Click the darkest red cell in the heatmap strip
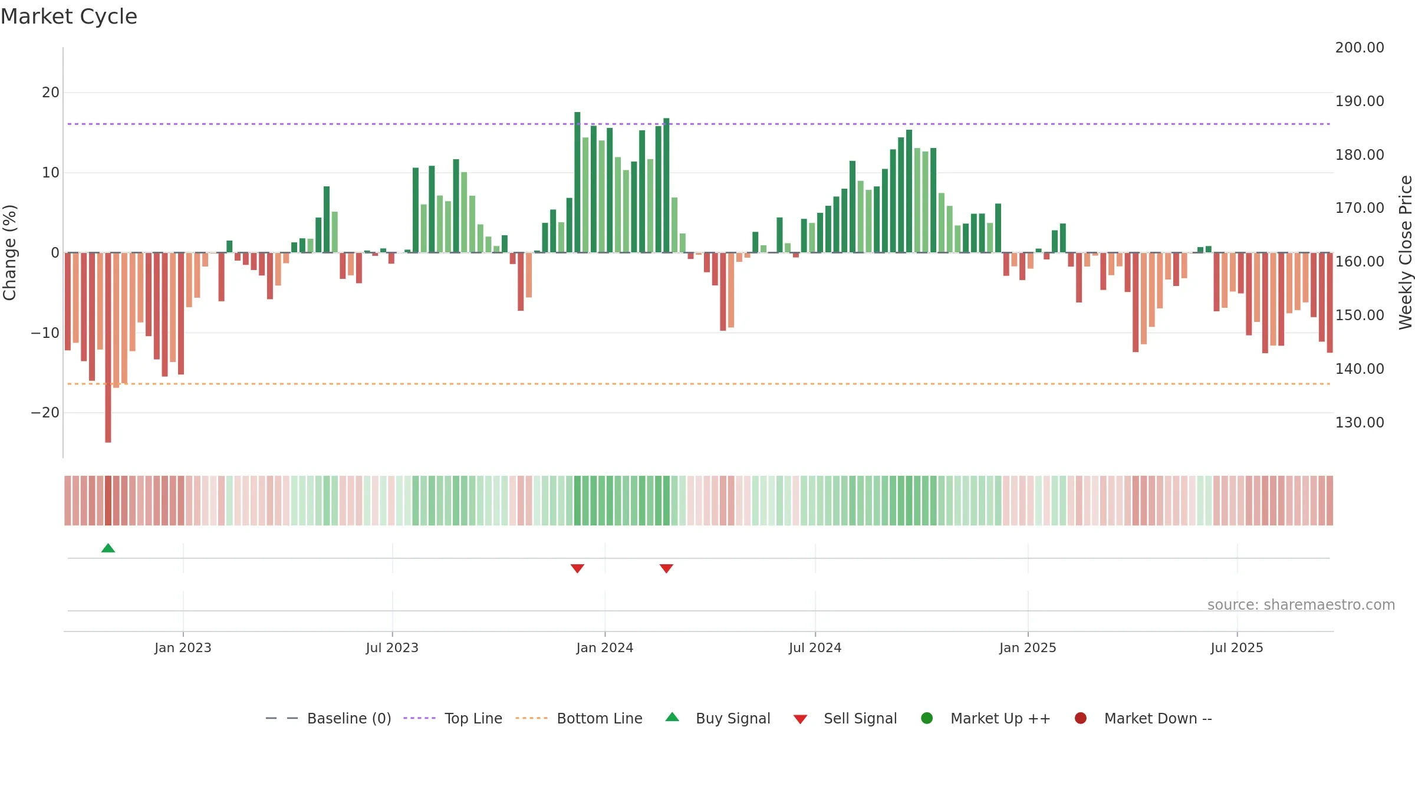1415x796 pixels. click(108, 501)
